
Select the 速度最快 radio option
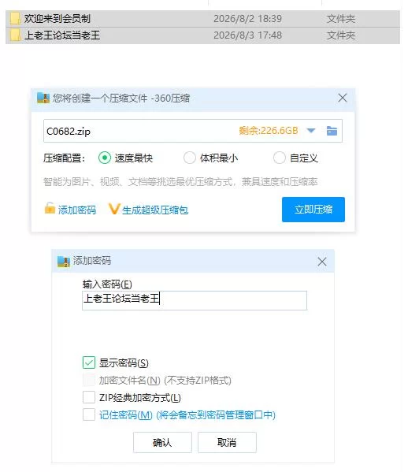105,158
